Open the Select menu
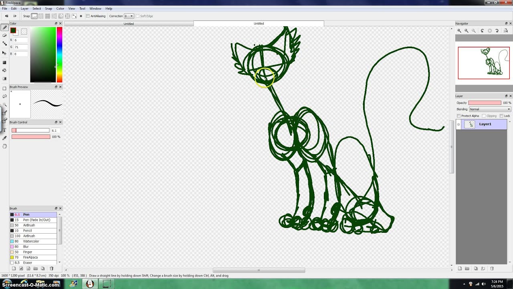 pos(36,8)
